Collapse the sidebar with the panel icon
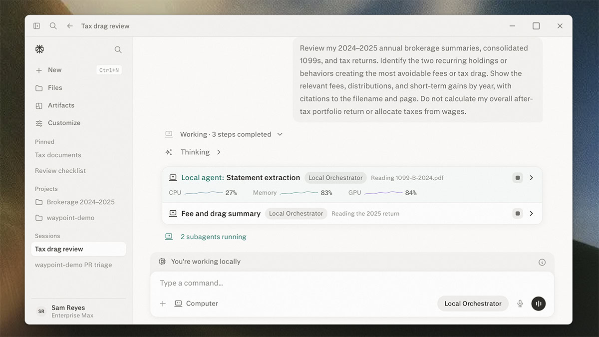Viewport: 599px width, 337px height. click(36, 26)
